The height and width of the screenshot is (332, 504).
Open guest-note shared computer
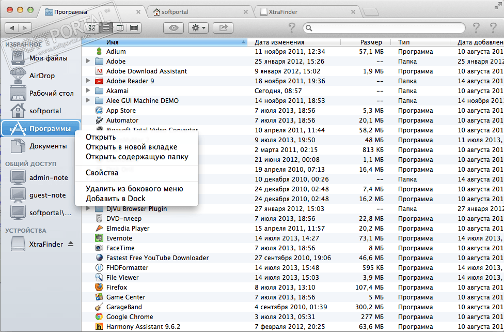[x=40, y=195]
